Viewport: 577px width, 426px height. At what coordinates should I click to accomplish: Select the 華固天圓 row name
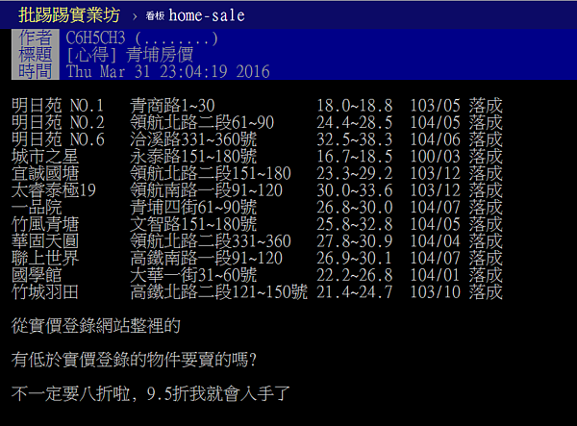[45, 241]
